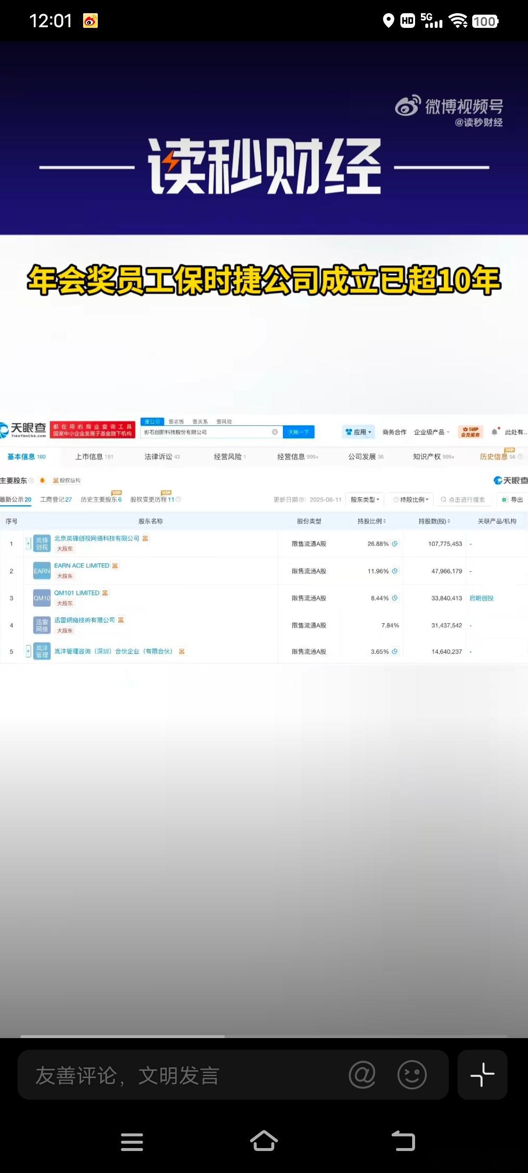Tap the 微博视频号 Weibo logo watermark
Image resolution: width=528 pixels, height=1173 pixels.
click(449, 106)
